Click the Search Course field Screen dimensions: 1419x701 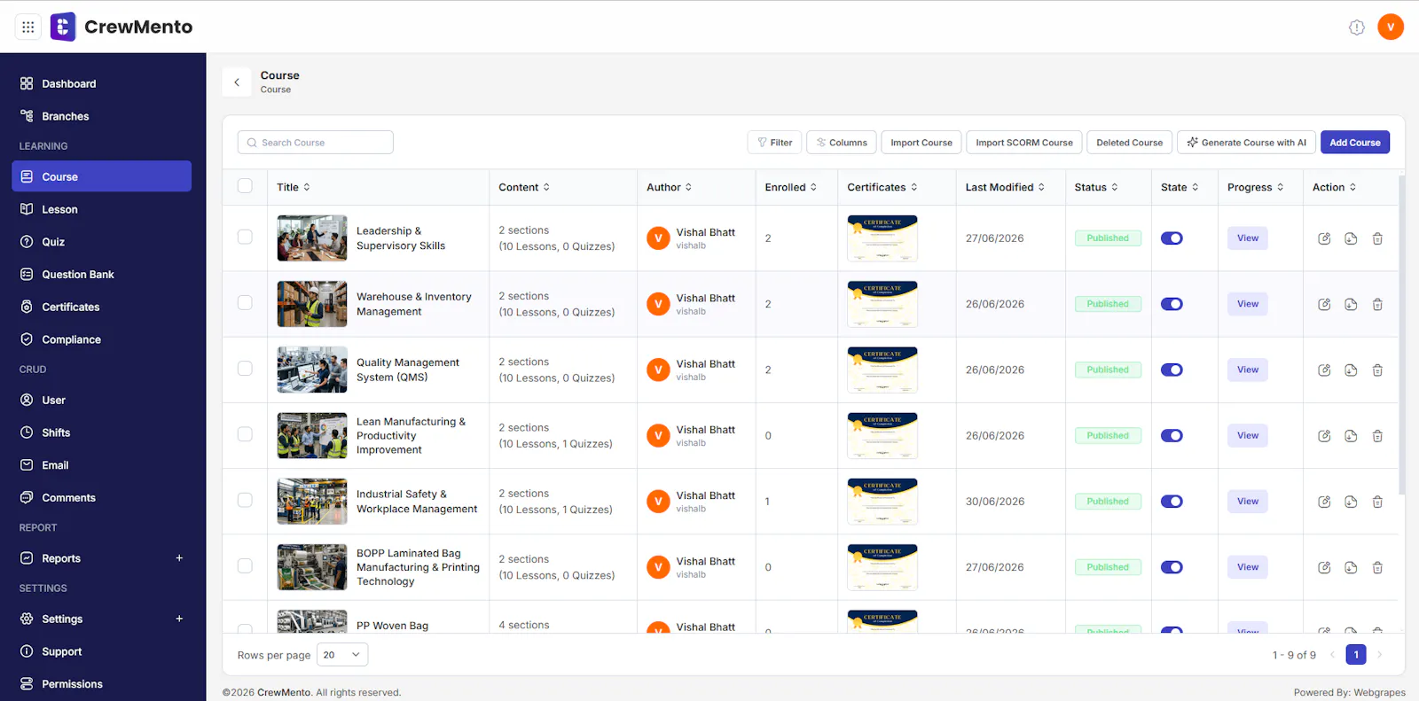315,143
